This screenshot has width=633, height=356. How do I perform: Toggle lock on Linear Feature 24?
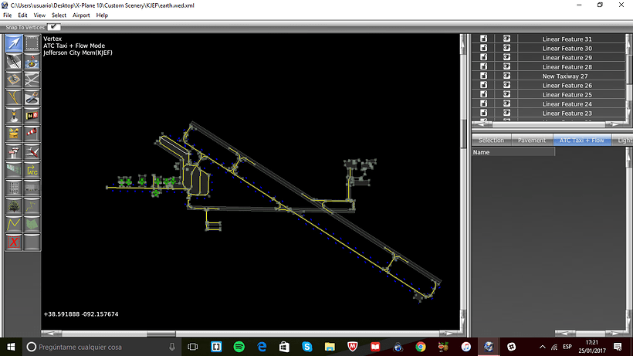(x=484, y=103)
